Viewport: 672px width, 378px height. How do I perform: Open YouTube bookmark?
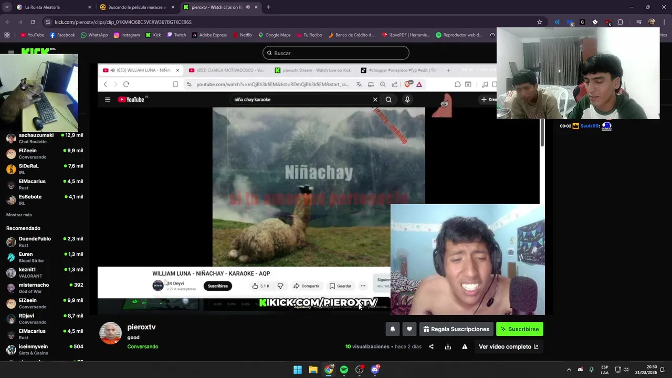(33, 35)
